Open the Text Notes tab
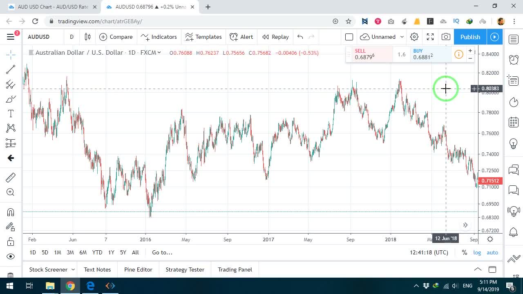Image resolution: width=523 pixels, height=294 pixels. click(97, 269)
